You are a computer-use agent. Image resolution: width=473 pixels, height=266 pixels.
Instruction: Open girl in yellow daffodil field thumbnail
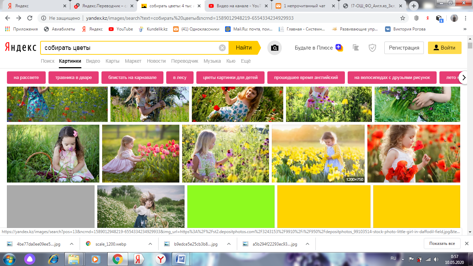pyautogui.click(x=318, y=153)
